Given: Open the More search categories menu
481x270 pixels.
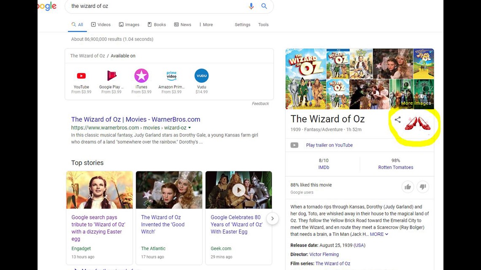Looking at the screenshot, I should coord(206,24).
